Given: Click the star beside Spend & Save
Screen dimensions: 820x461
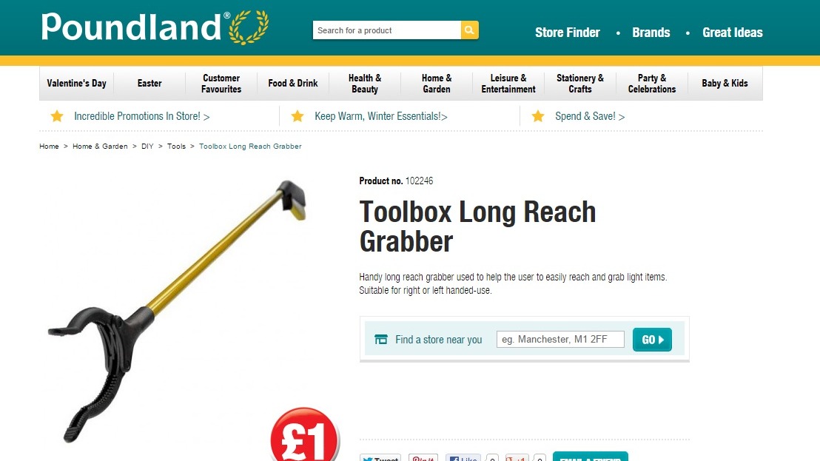Looking at the screenshot, I should [538, 116].
